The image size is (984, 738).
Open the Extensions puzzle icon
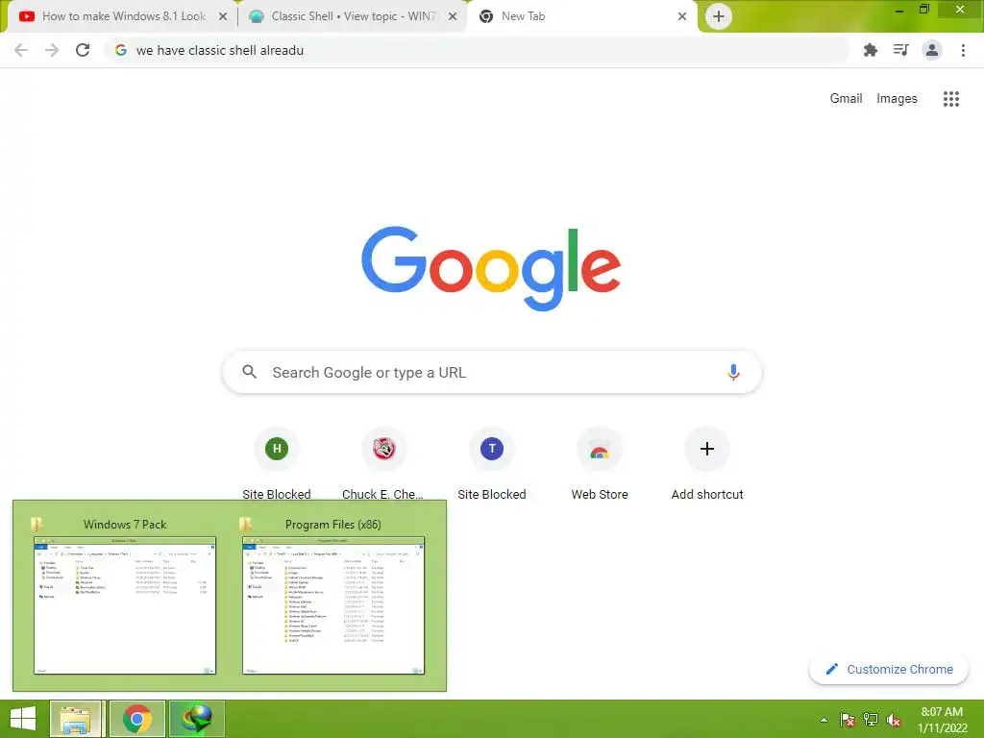[870, 50]
